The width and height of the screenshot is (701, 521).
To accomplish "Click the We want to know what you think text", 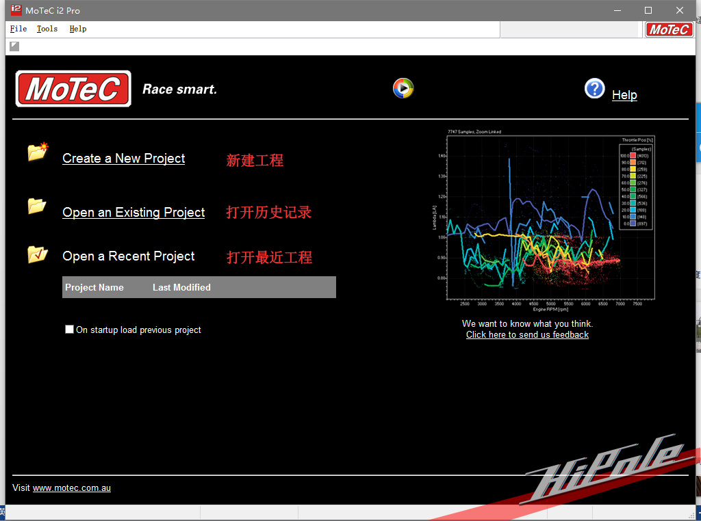I will [528, 323].
